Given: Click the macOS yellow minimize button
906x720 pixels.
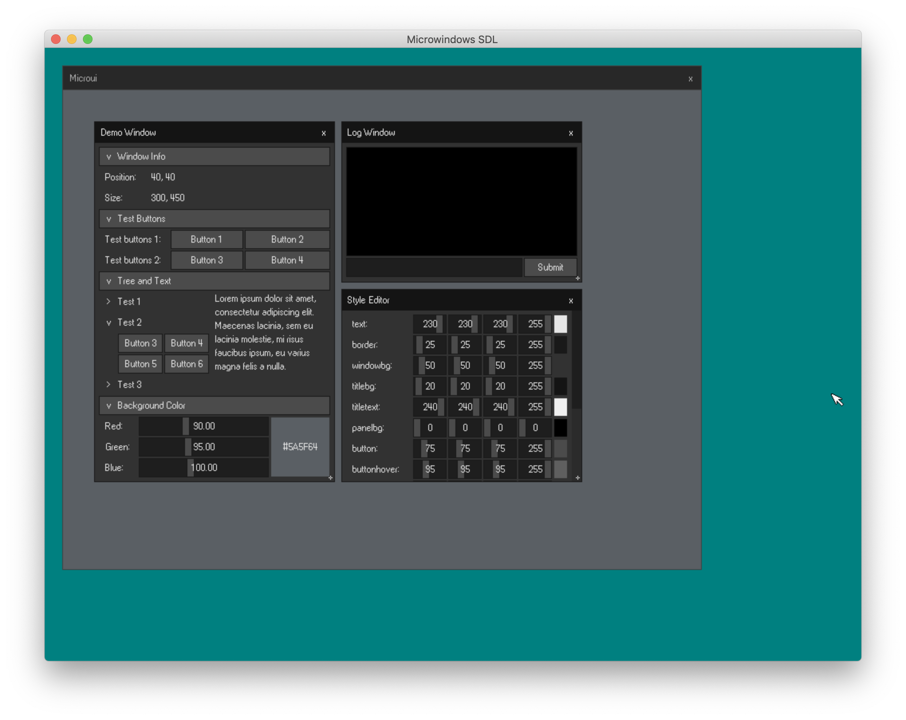Looking at the screenshot, I should point(72,39).
